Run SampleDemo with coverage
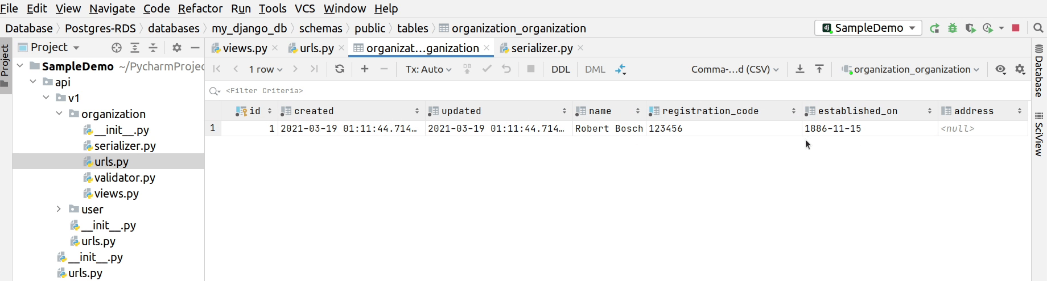This screenshot has width=1047, height=281. 971,28
